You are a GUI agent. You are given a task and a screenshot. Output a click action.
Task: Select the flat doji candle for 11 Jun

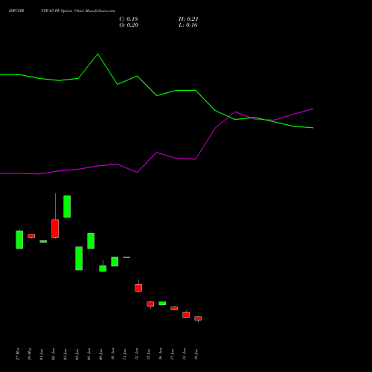tap(126, 257)
